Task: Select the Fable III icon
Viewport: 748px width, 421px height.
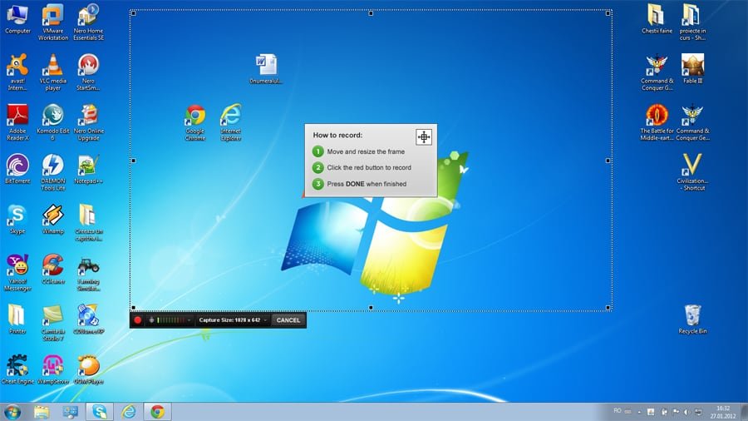Action: [x=692, y=69]
